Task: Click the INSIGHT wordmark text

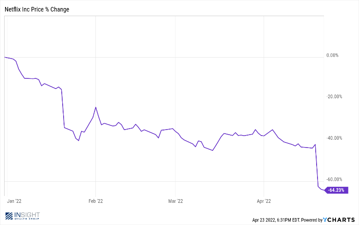Action: tap(27, 215)
